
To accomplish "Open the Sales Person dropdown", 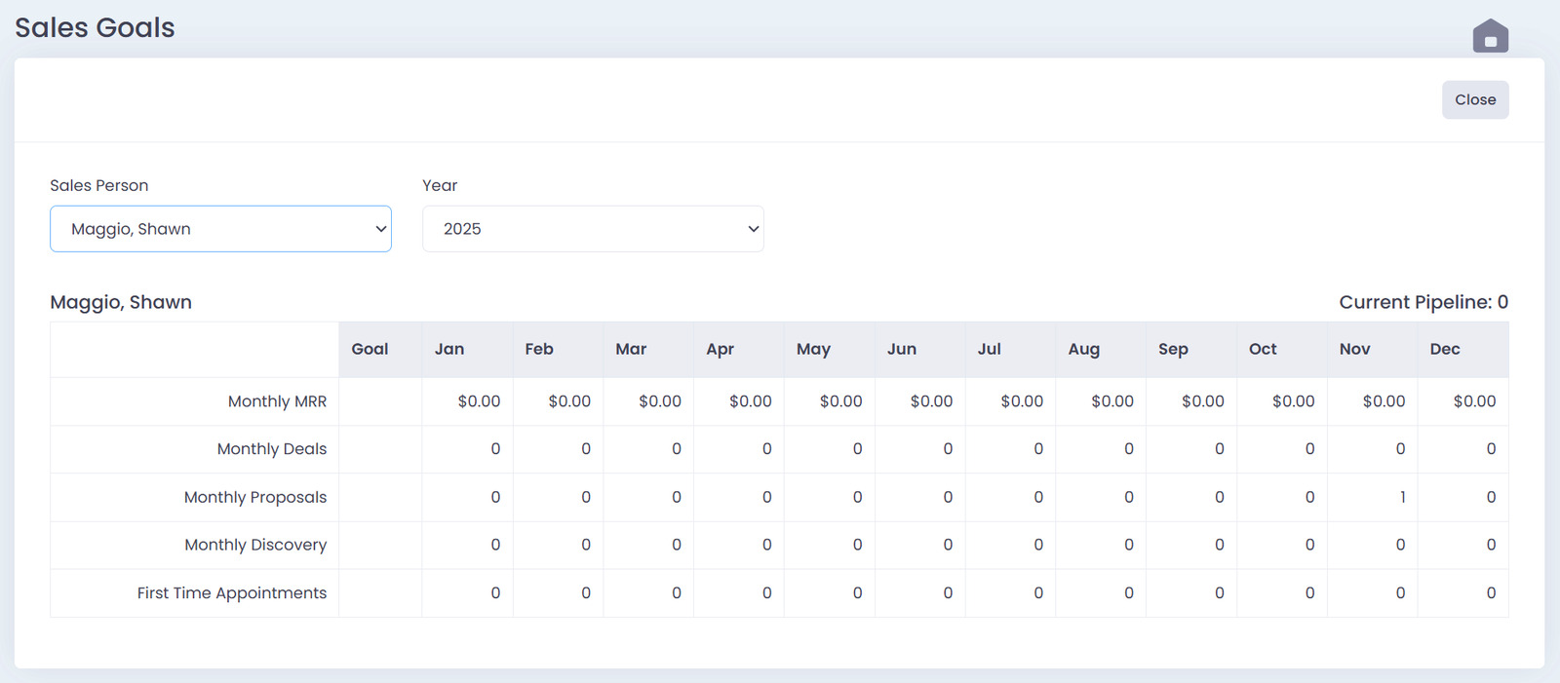I will pyautogui.click(x=220, y=229).
